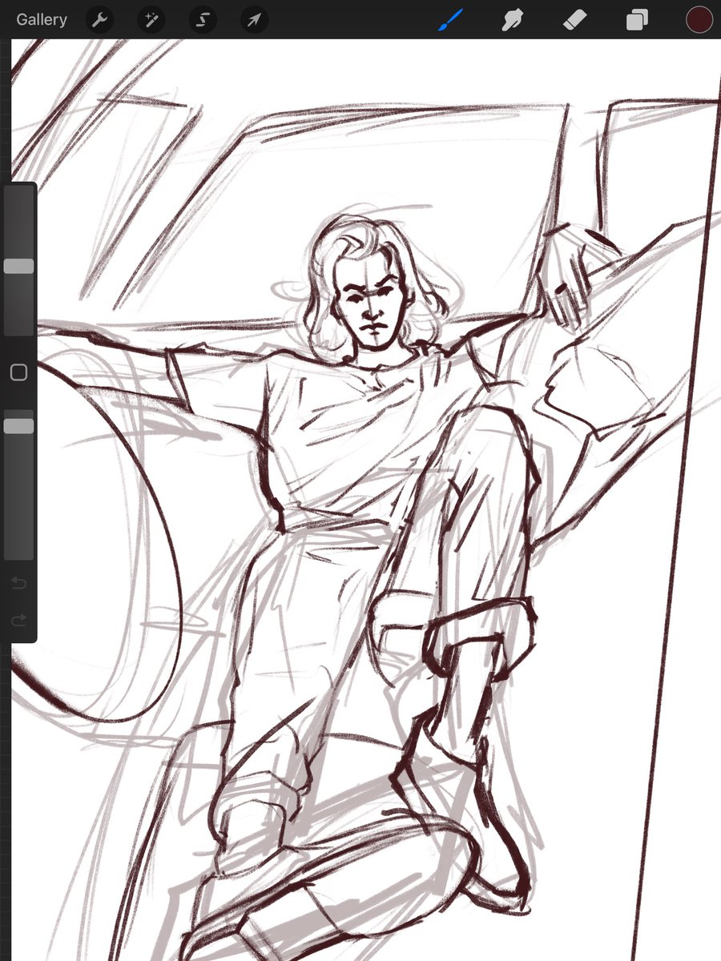The height and width of the screenshot is (961, 721).
Task: Open the Gallery view
Action: (x=42, y=20)
